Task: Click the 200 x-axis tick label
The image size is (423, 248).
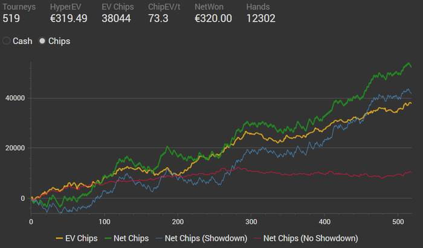Action: (x=178, y=222)
